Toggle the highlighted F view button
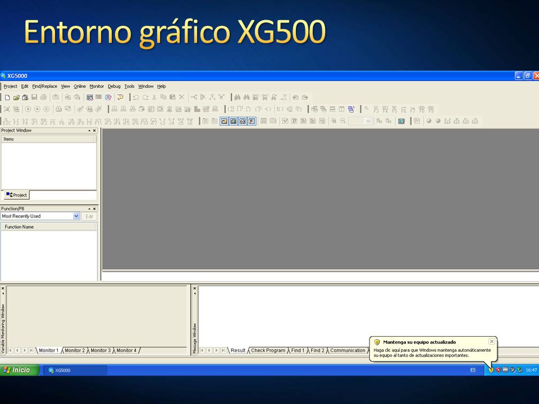The height and width of the screenshot is (404, 539). [252, 121]
